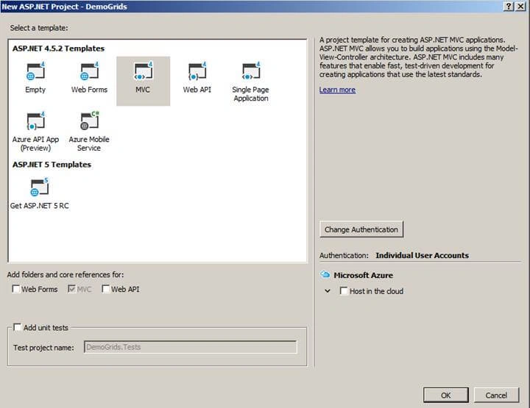Select the Empty template icon
The height and width of the screenshot is (408, 530).
click(x=35, y=71)
